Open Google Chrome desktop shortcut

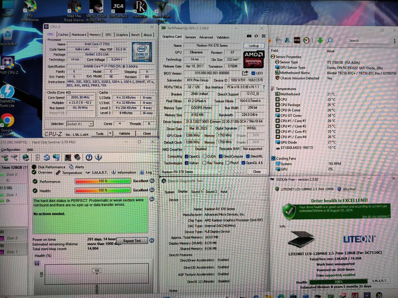[x=7, y=124]
